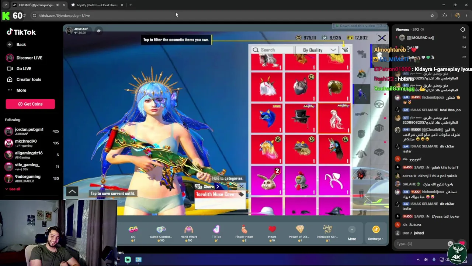The width and height of the screenshot is (472, 266).
Task: Click the Get Coins button
Action: click(x=30, y=104)
